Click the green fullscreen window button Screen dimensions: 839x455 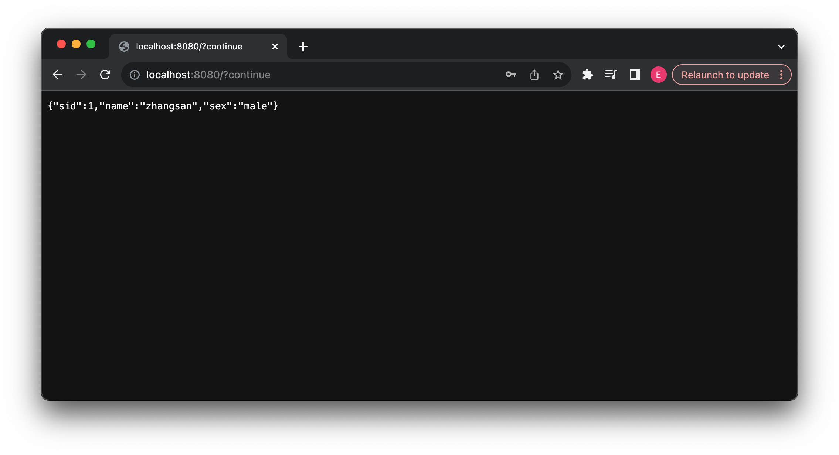click(91, 44)
